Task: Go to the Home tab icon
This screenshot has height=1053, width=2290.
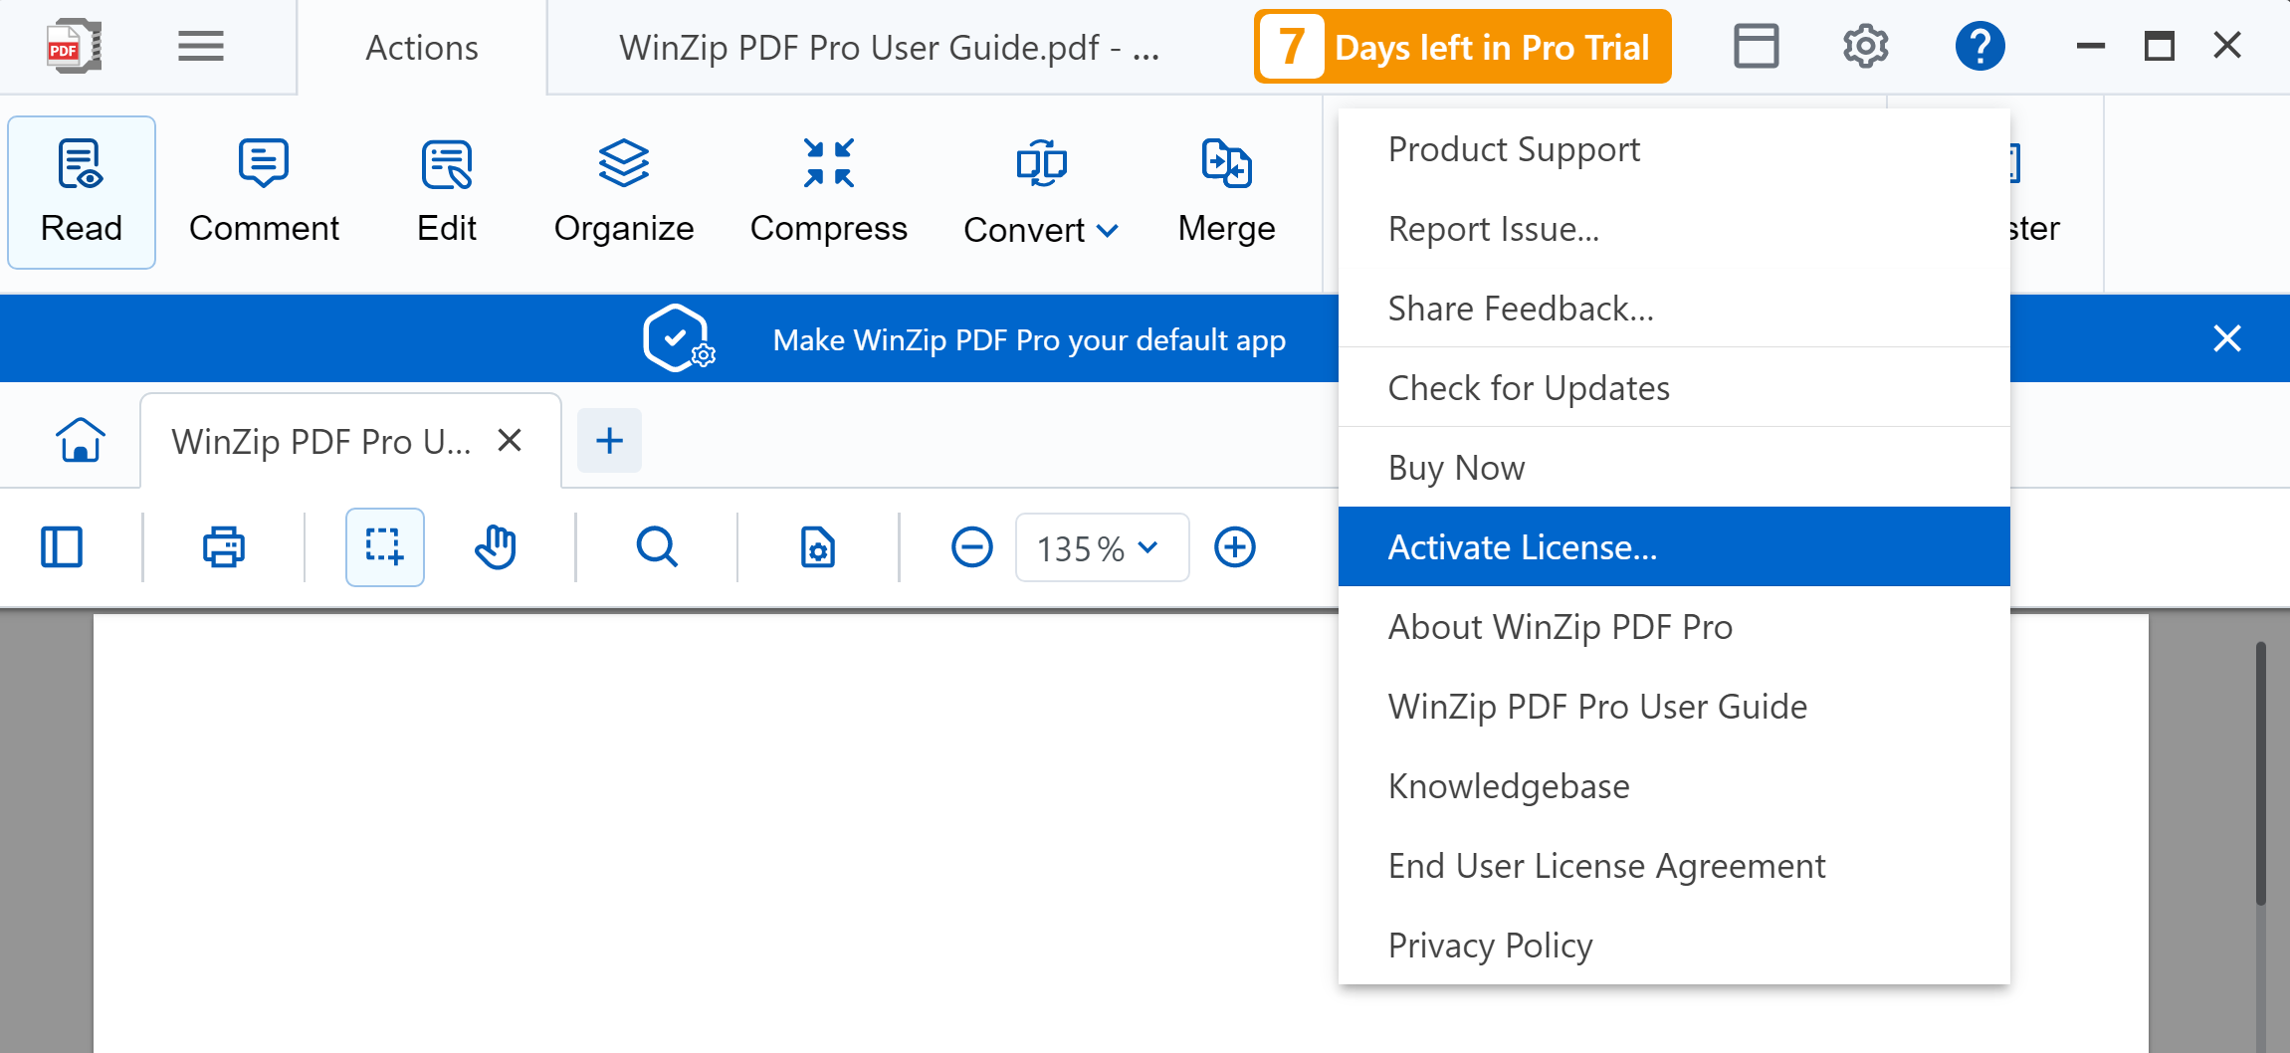Action: (81, 440)
